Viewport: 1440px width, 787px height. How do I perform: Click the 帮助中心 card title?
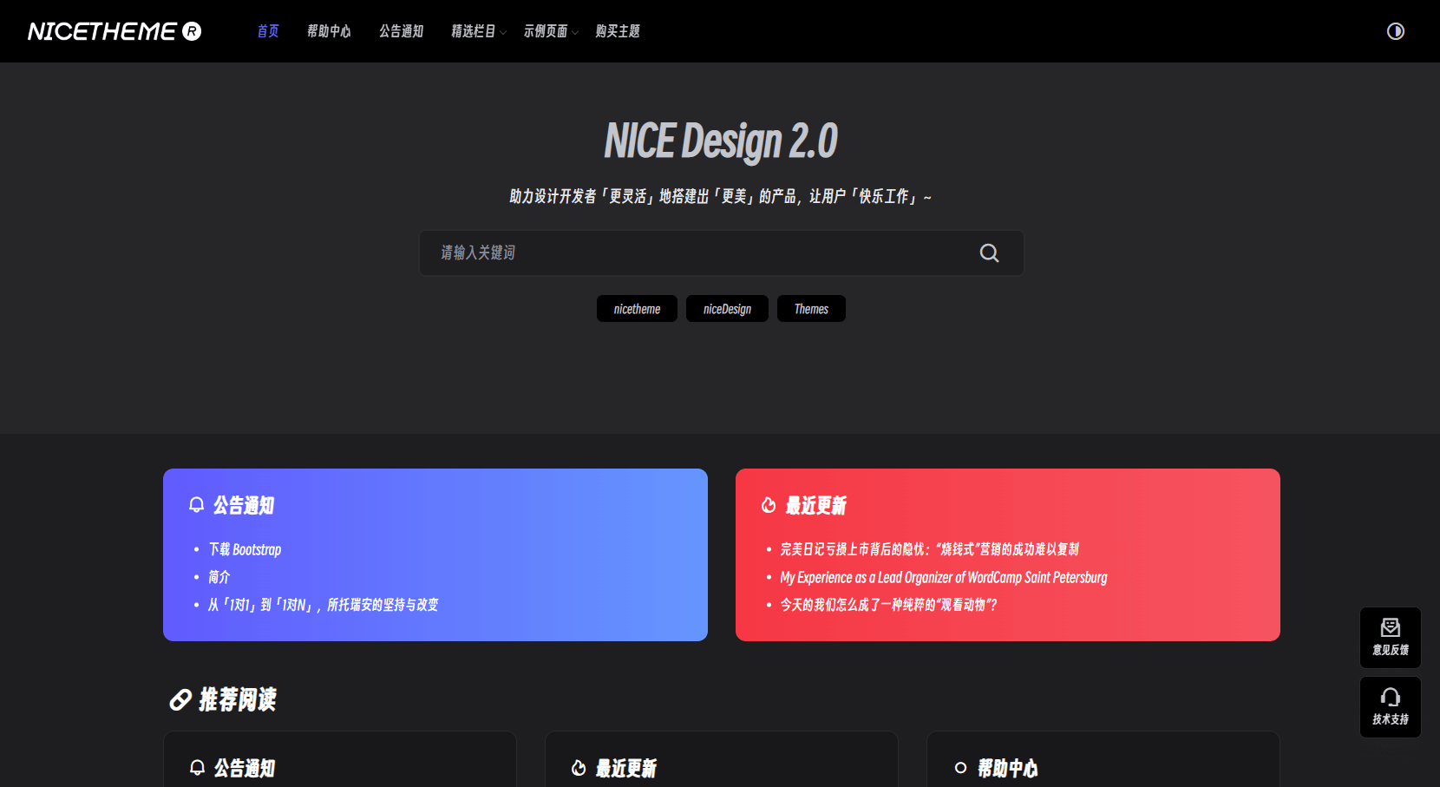tap(1007, 768)
